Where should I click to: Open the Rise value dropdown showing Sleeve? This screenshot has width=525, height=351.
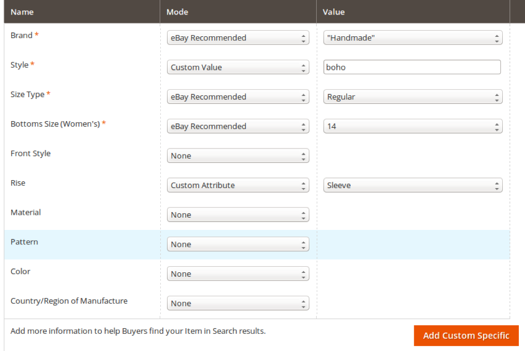coord(413,185)
